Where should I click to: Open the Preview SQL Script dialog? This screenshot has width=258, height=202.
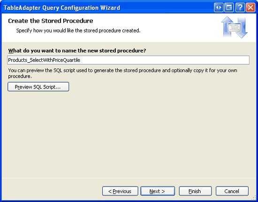tap(38, 87)
